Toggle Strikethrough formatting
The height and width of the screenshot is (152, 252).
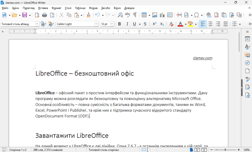pyautogui.click(x=145, y=24)
